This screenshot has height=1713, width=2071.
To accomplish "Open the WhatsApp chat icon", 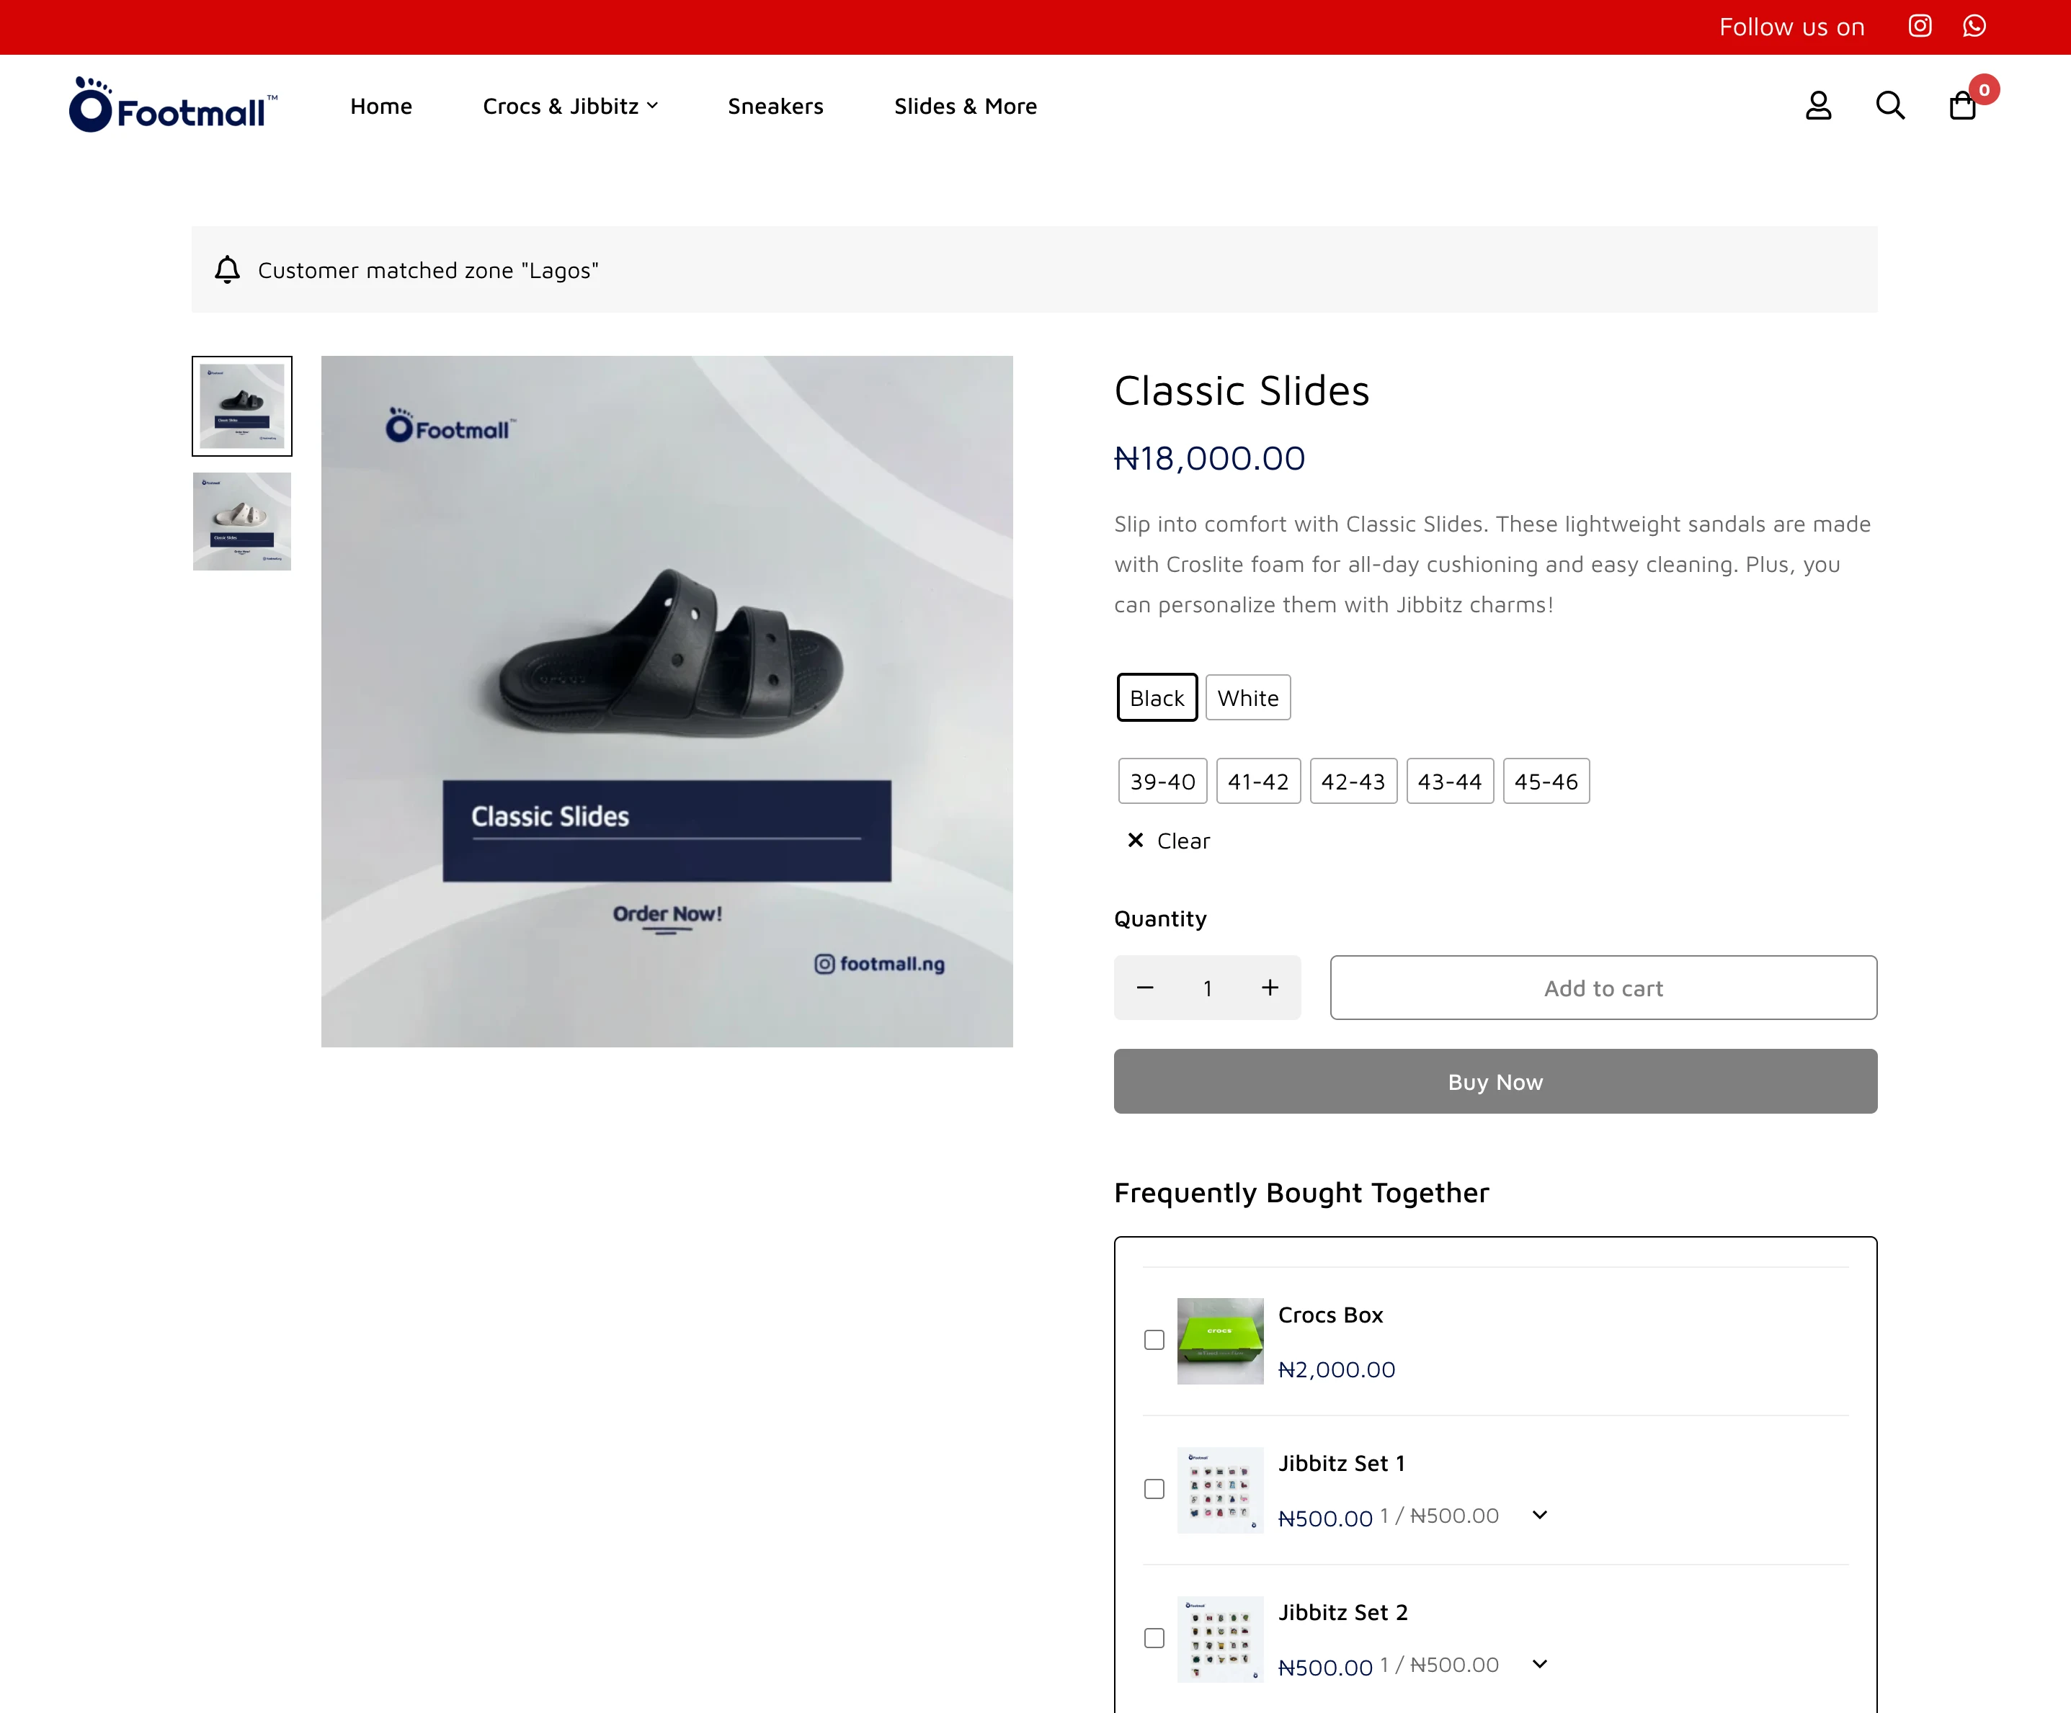I will pos(1974,27).
